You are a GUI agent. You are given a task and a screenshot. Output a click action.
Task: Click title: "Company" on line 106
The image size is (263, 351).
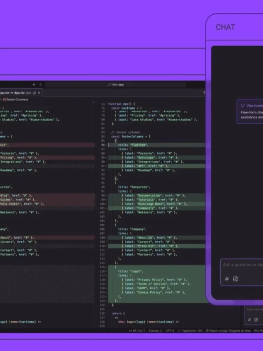(x=132, y=229)
